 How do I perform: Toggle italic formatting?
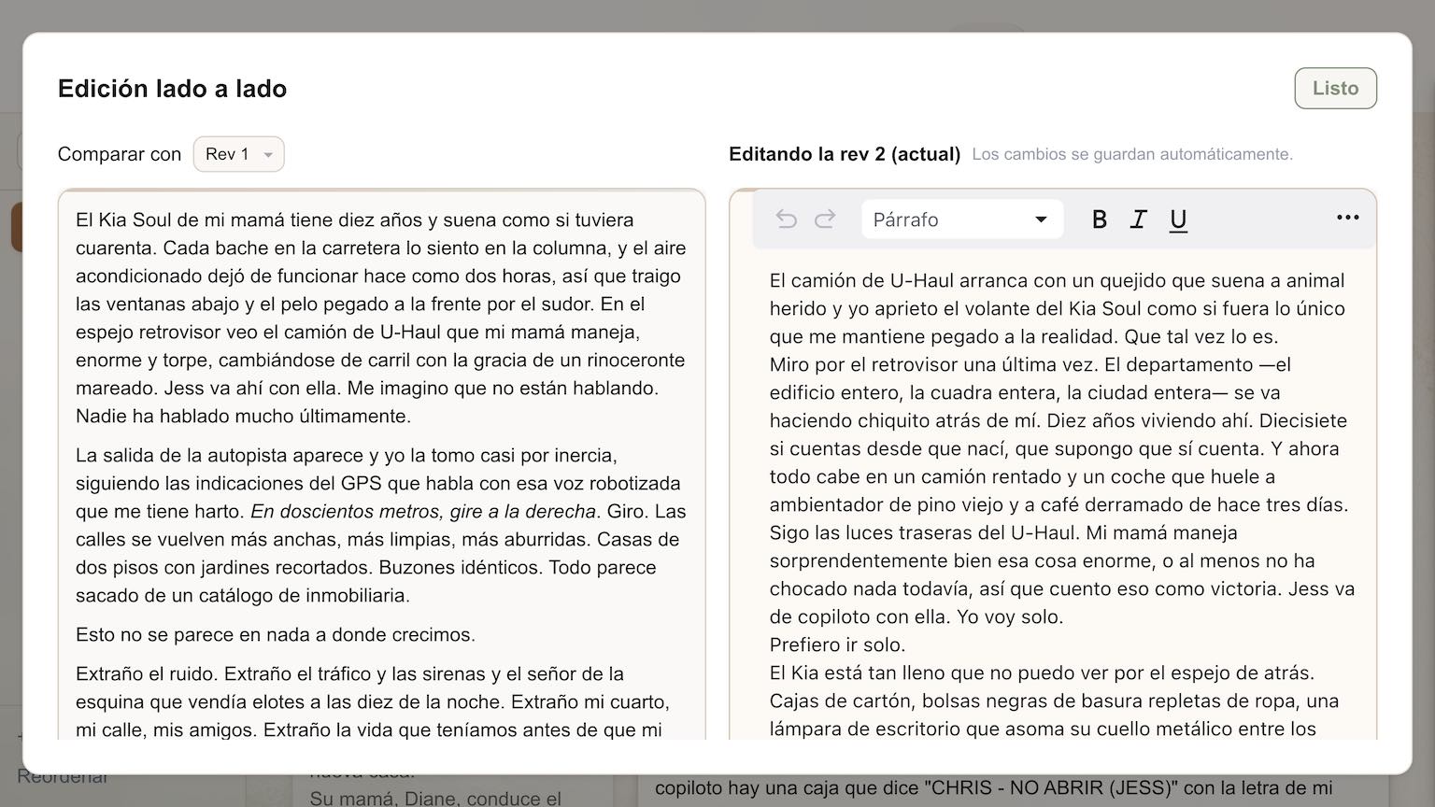tap(1138, 219)
